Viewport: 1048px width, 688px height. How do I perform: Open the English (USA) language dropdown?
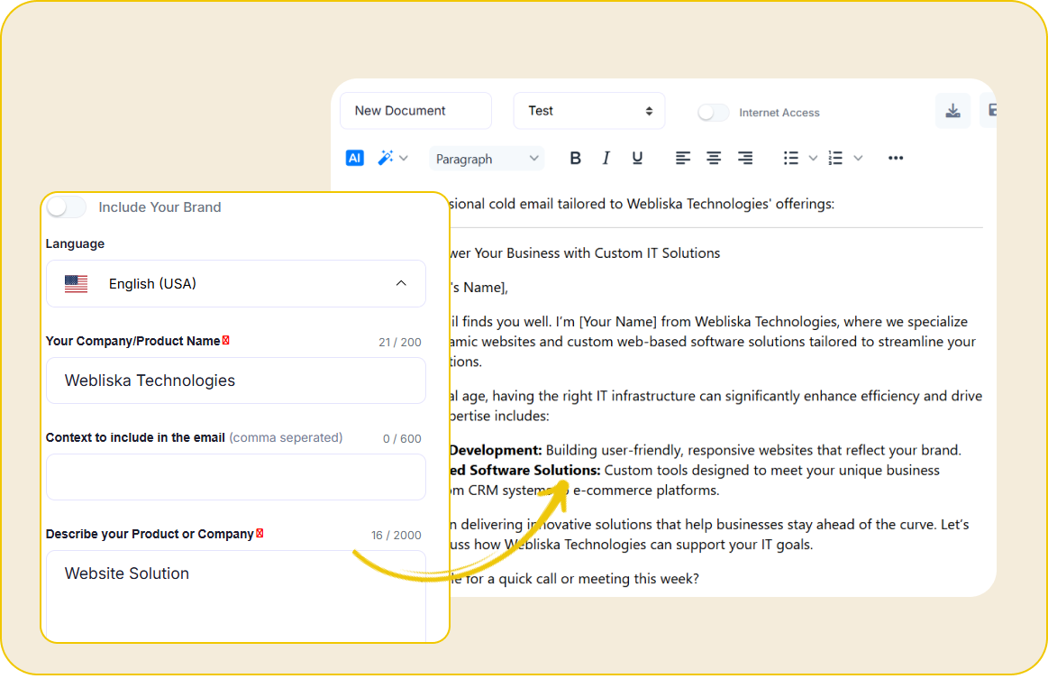pos(236,283)
